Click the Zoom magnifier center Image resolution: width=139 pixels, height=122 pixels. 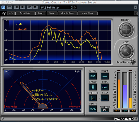click(126, 51)
